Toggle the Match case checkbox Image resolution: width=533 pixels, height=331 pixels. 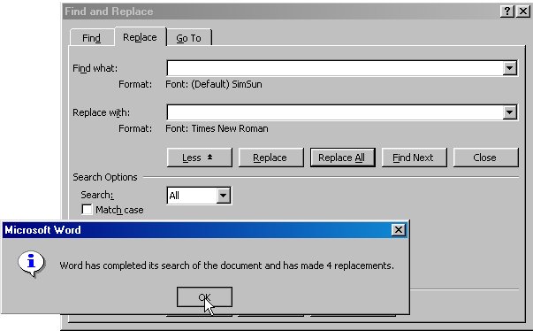point(87,209)
